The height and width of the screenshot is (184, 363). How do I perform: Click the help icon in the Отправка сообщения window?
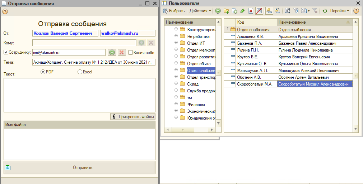tap(5, 11)
